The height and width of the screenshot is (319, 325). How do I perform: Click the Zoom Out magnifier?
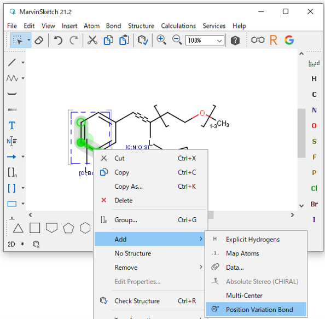177,40
